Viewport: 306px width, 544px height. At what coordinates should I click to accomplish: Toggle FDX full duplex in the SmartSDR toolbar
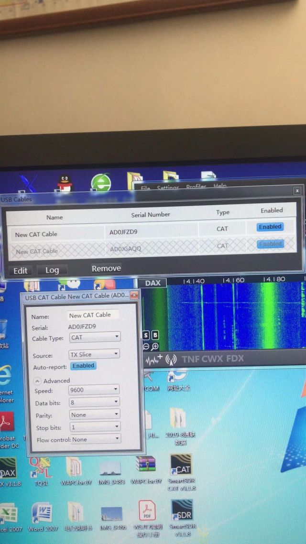[235, 358]
